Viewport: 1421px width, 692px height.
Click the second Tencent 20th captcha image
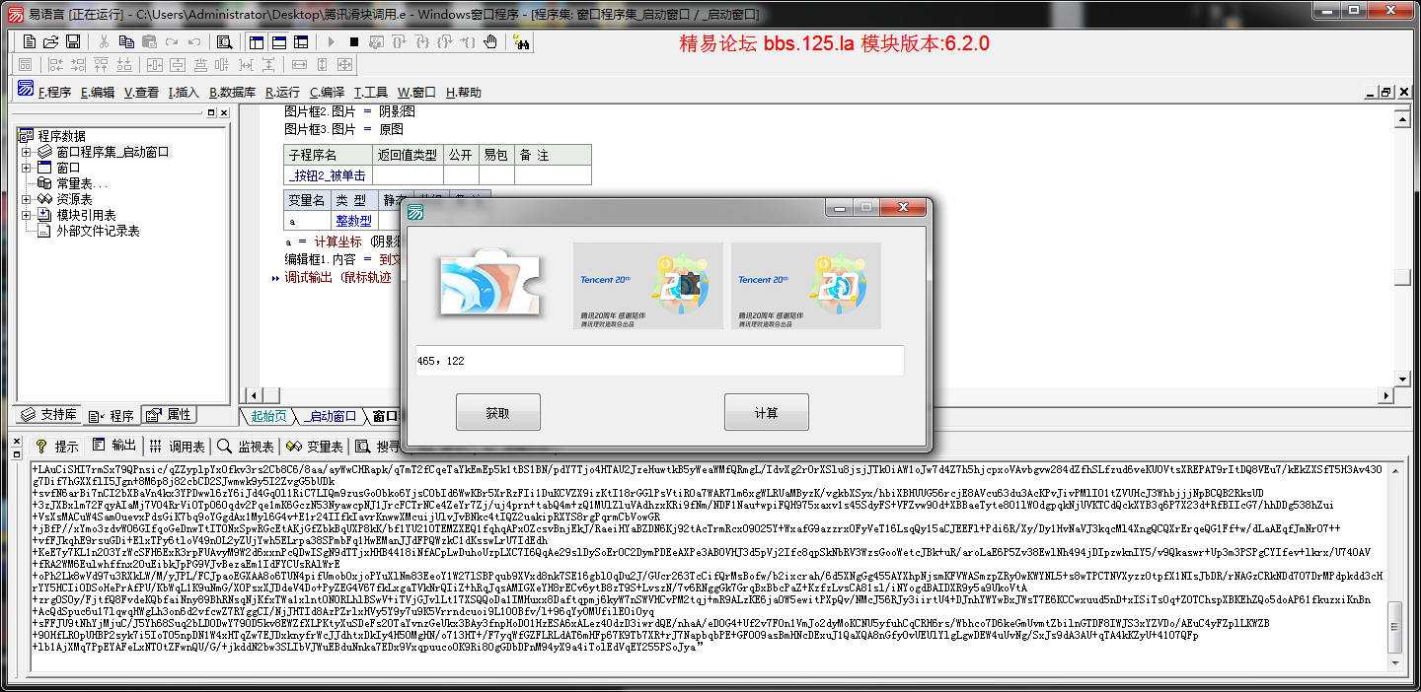tap(806, 287)
